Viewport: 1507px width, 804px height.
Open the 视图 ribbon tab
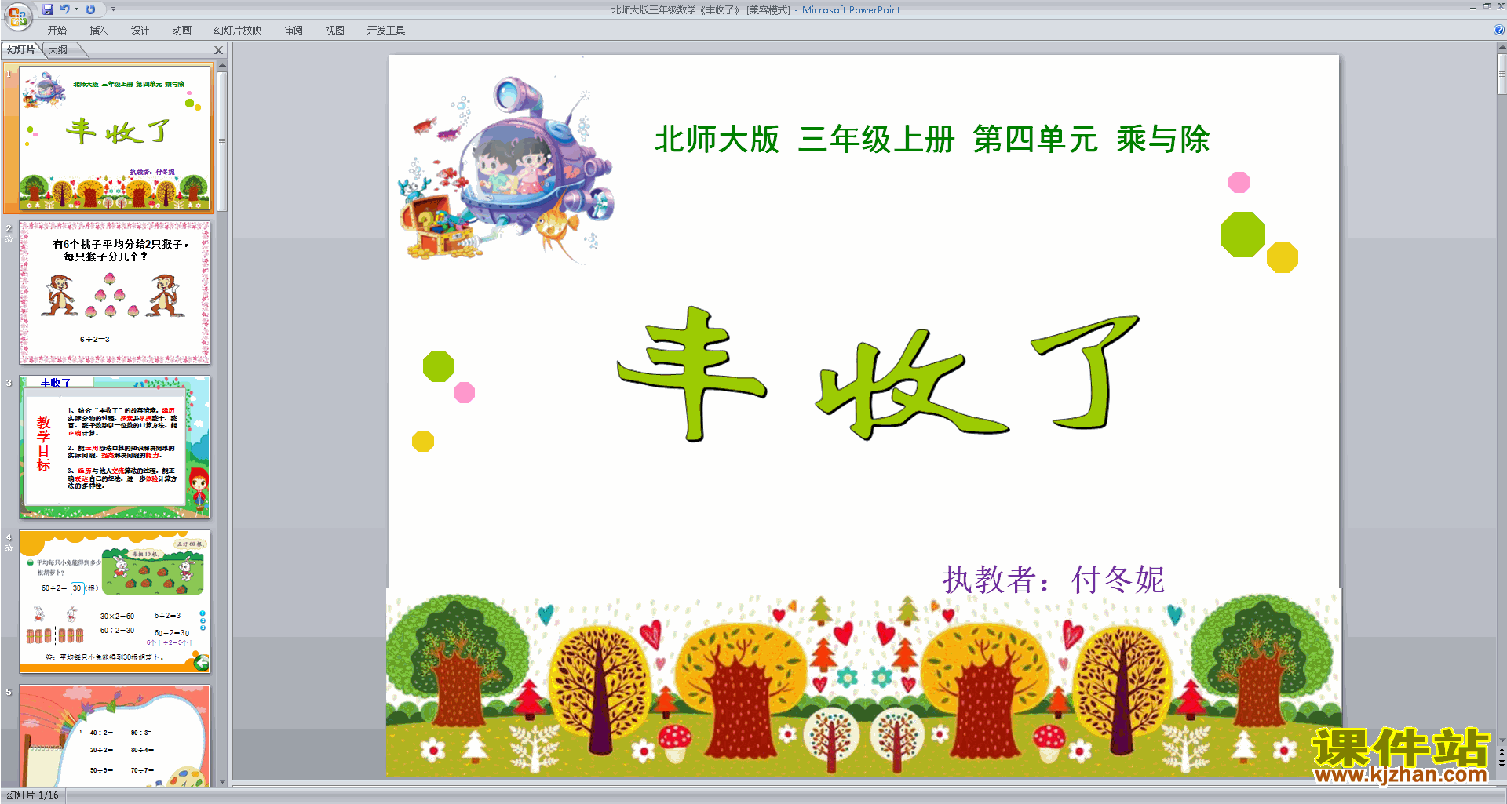point(335,31)
